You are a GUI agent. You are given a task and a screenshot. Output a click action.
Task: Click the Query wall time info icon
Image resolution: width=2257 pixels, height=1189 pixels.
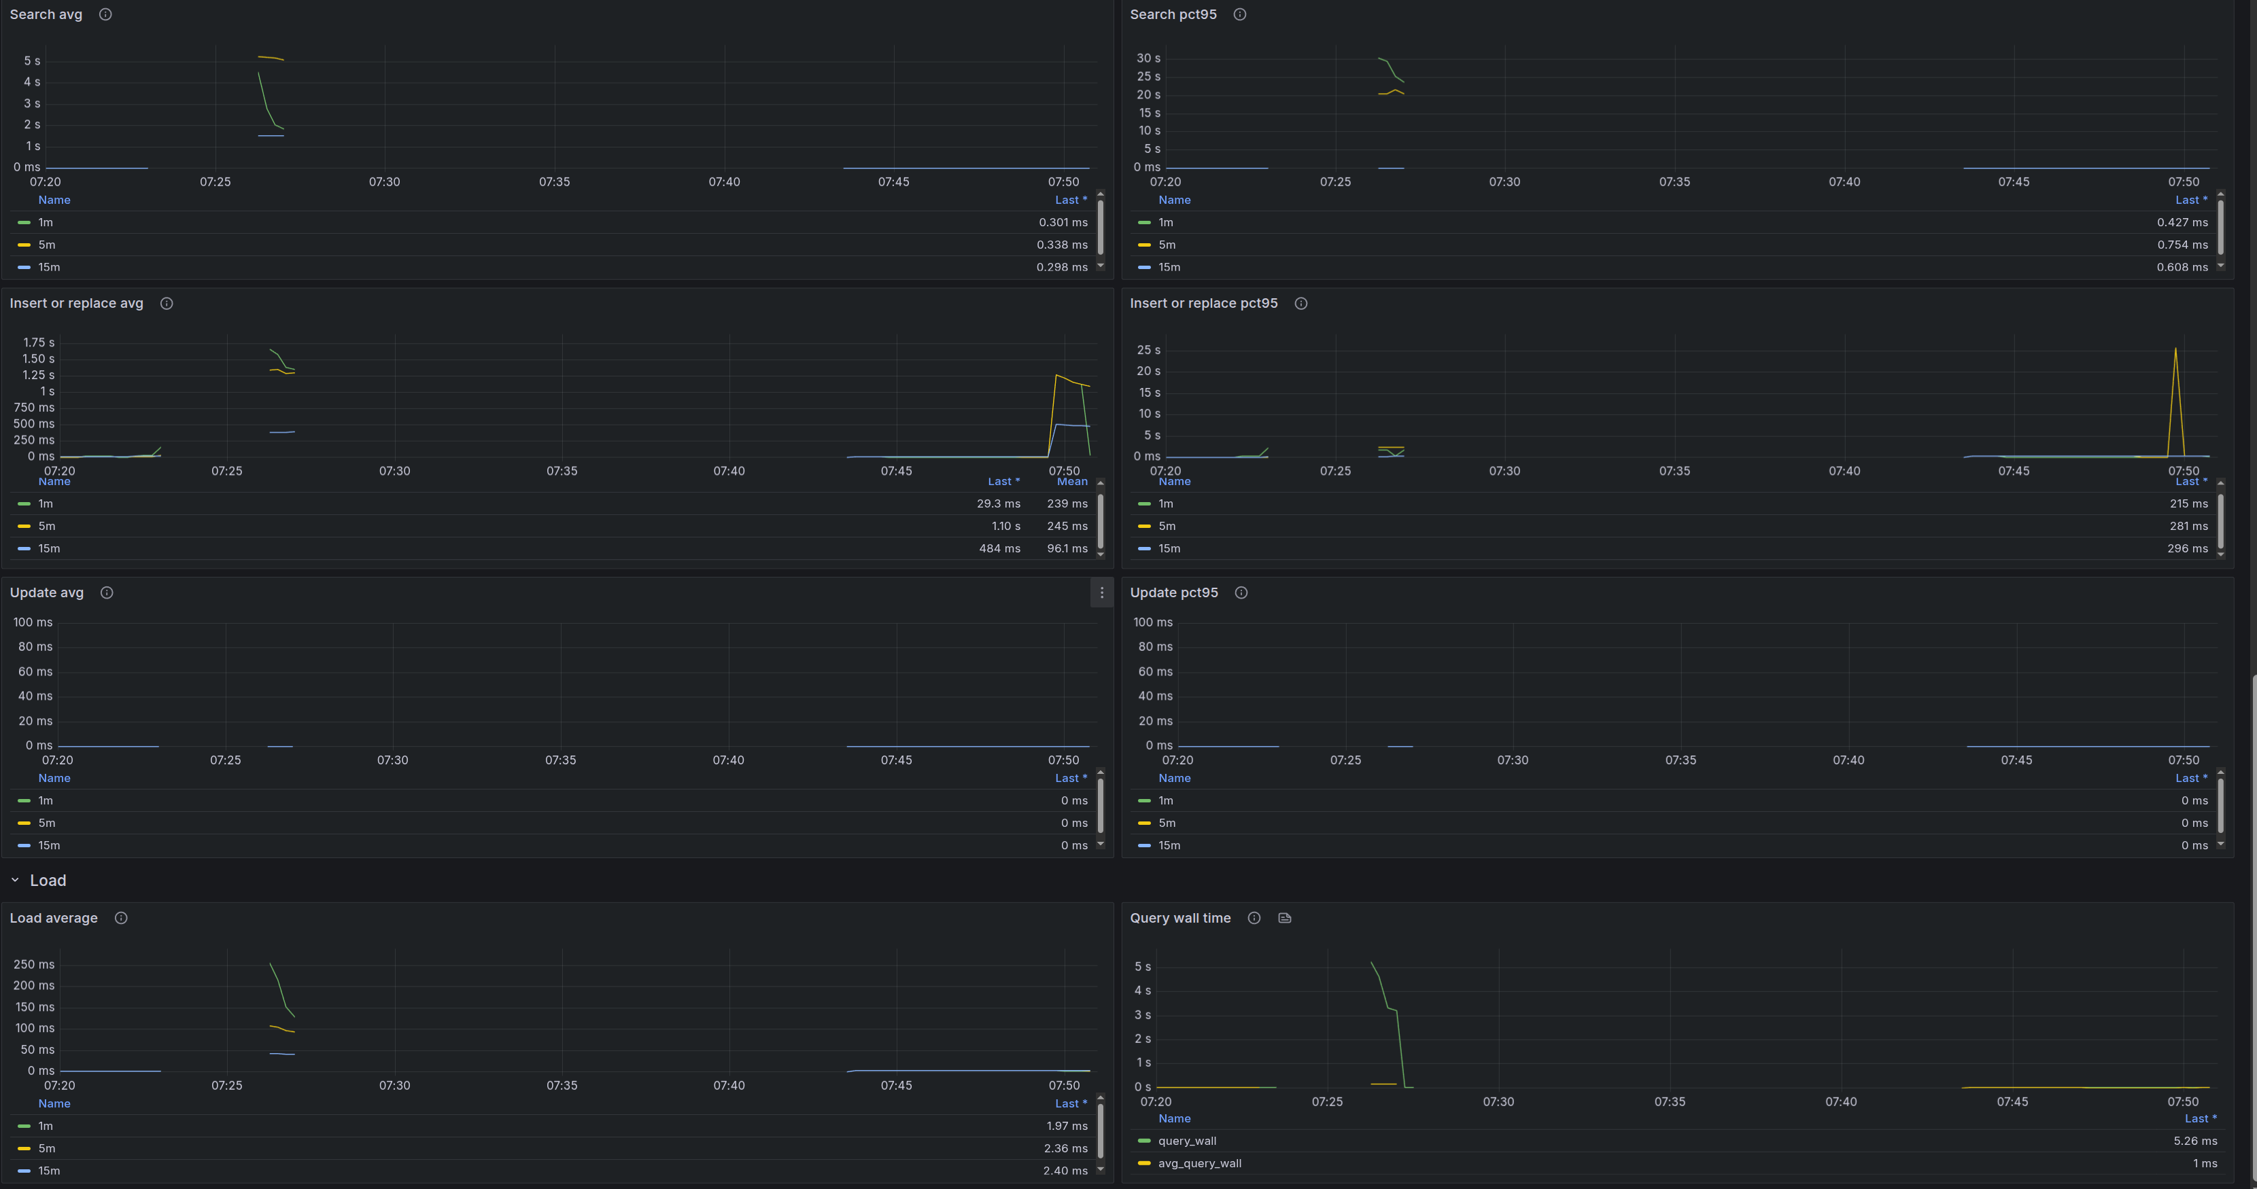(1254, 918)
